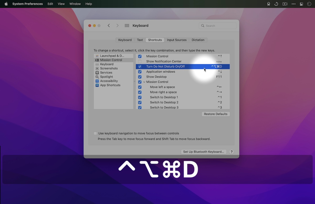Uncheck the Mission Control group checkbox

pyautogui.click(x=140, y=82)
